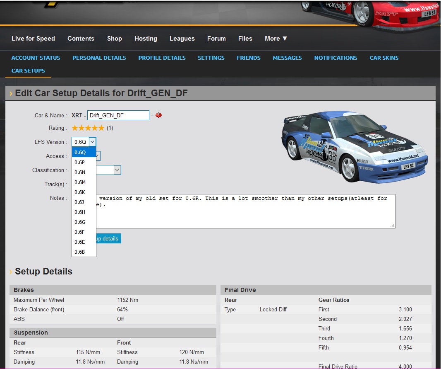Open the Settings tab
This screenshot has width=441, height=369.
pyautogui.click(x=211, y=58)
